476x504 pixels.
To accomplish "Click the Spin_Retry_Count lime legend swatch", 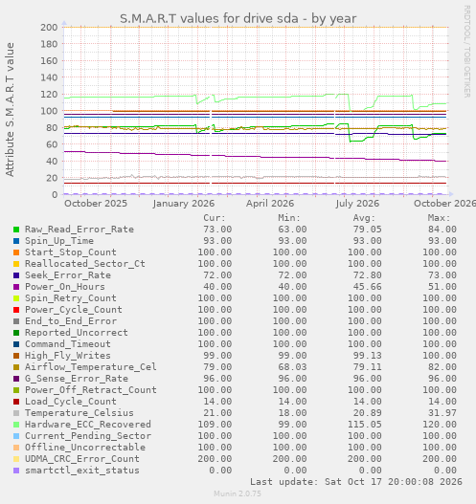I will [x=16, y=298].
